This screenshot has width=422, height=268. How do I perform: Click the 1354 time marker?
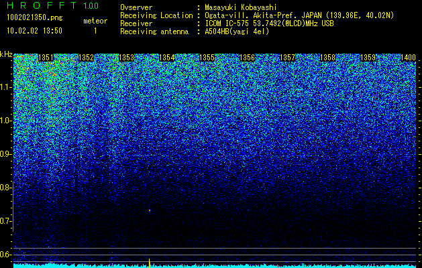coord(167,58)
